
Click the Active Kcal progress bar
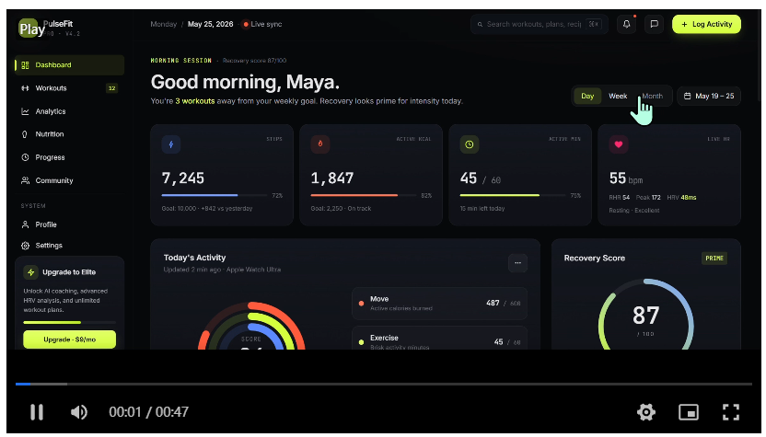(x=365, y=195)
